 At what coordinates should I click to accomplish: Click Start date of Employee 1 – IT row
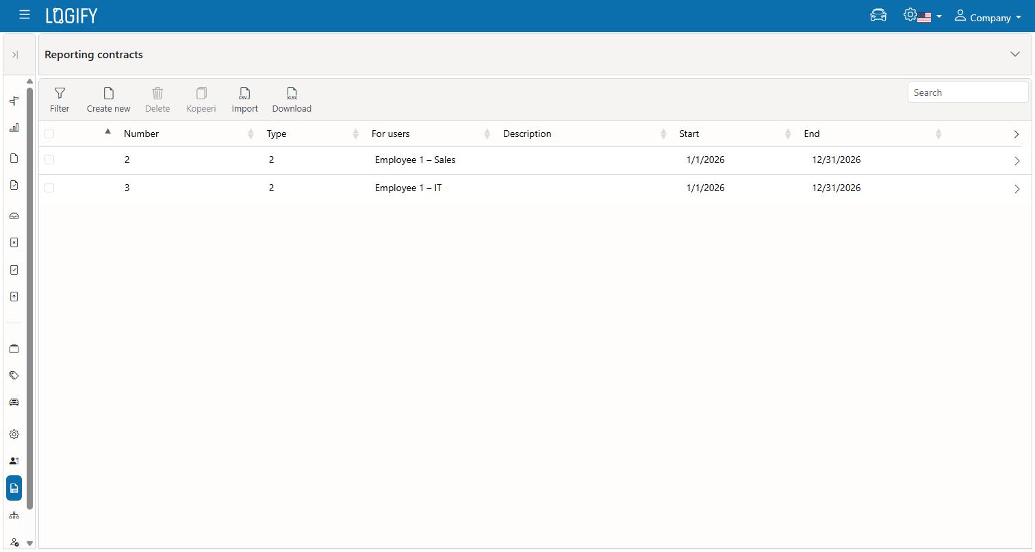click(x=705, y=188)
